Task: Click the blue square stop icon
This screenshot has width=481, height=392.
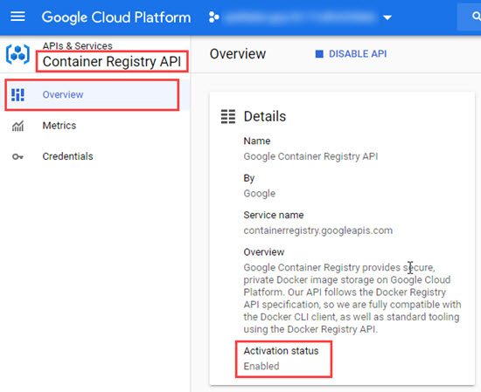Action: pos(319,54)
